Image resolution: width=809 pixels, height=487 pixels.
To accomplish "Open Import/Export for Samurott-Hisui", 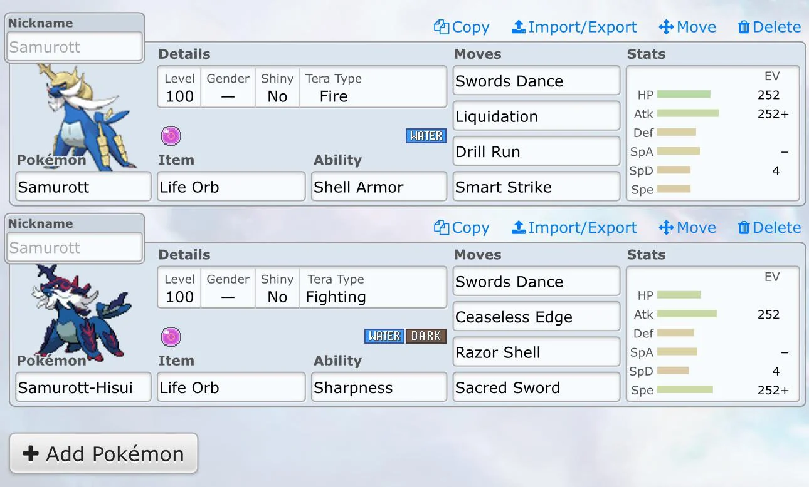I will 574,228.
